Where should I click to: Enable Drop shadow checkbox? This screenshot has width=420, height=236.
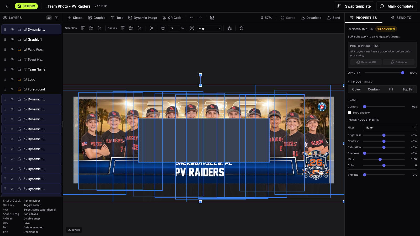(x=349, y=112)
